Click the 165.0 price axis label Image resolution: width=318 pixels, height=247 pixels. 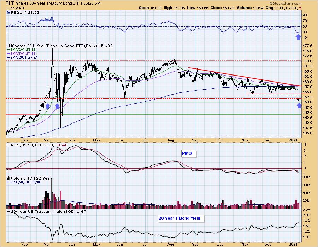pyautogui.click(x=307, y=72)
